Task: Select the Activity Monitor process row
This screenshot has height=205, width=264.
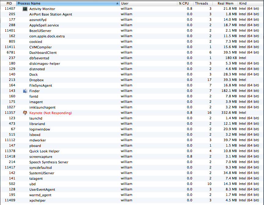Action: [132, 9]
